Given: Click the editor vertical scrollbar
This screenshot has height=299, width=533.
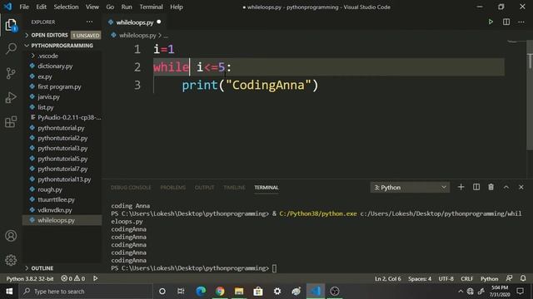Looking at the screenshot, I should (530, 96).
